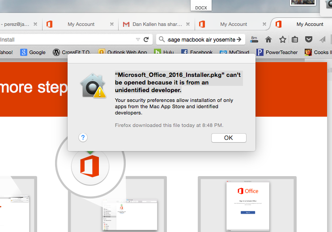Select the active My Account tab

click(x=310, y=24)
